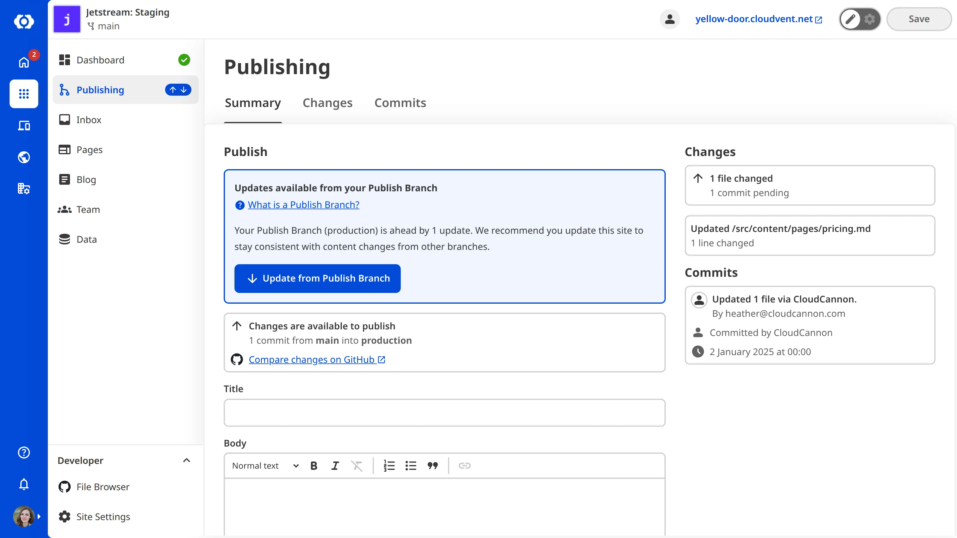Open the notifications bell icon
Viewport: 957px width, 538px height.
coord(24,484)
